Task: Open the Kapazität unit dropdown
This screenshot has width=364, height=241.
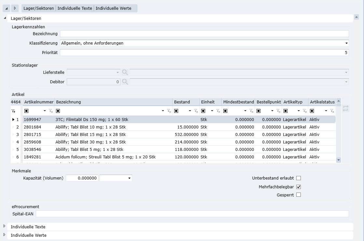Action: pos(129,178)
